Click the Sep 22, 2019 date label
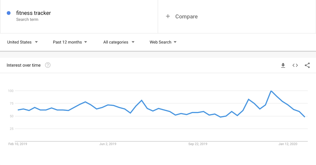This screenshot has width=316, height=165. pyautogui.click(x=198, y=144)
